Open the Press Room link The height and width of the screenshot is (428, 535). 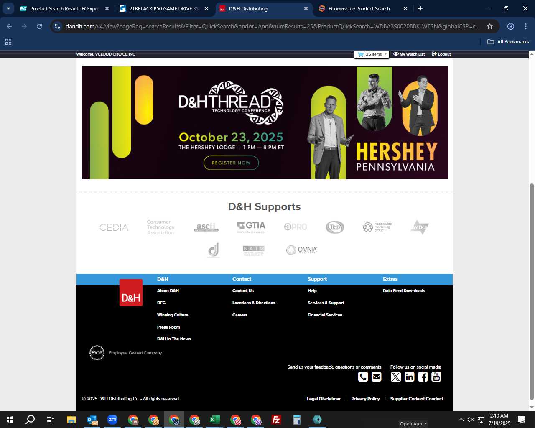coord(168,327)
